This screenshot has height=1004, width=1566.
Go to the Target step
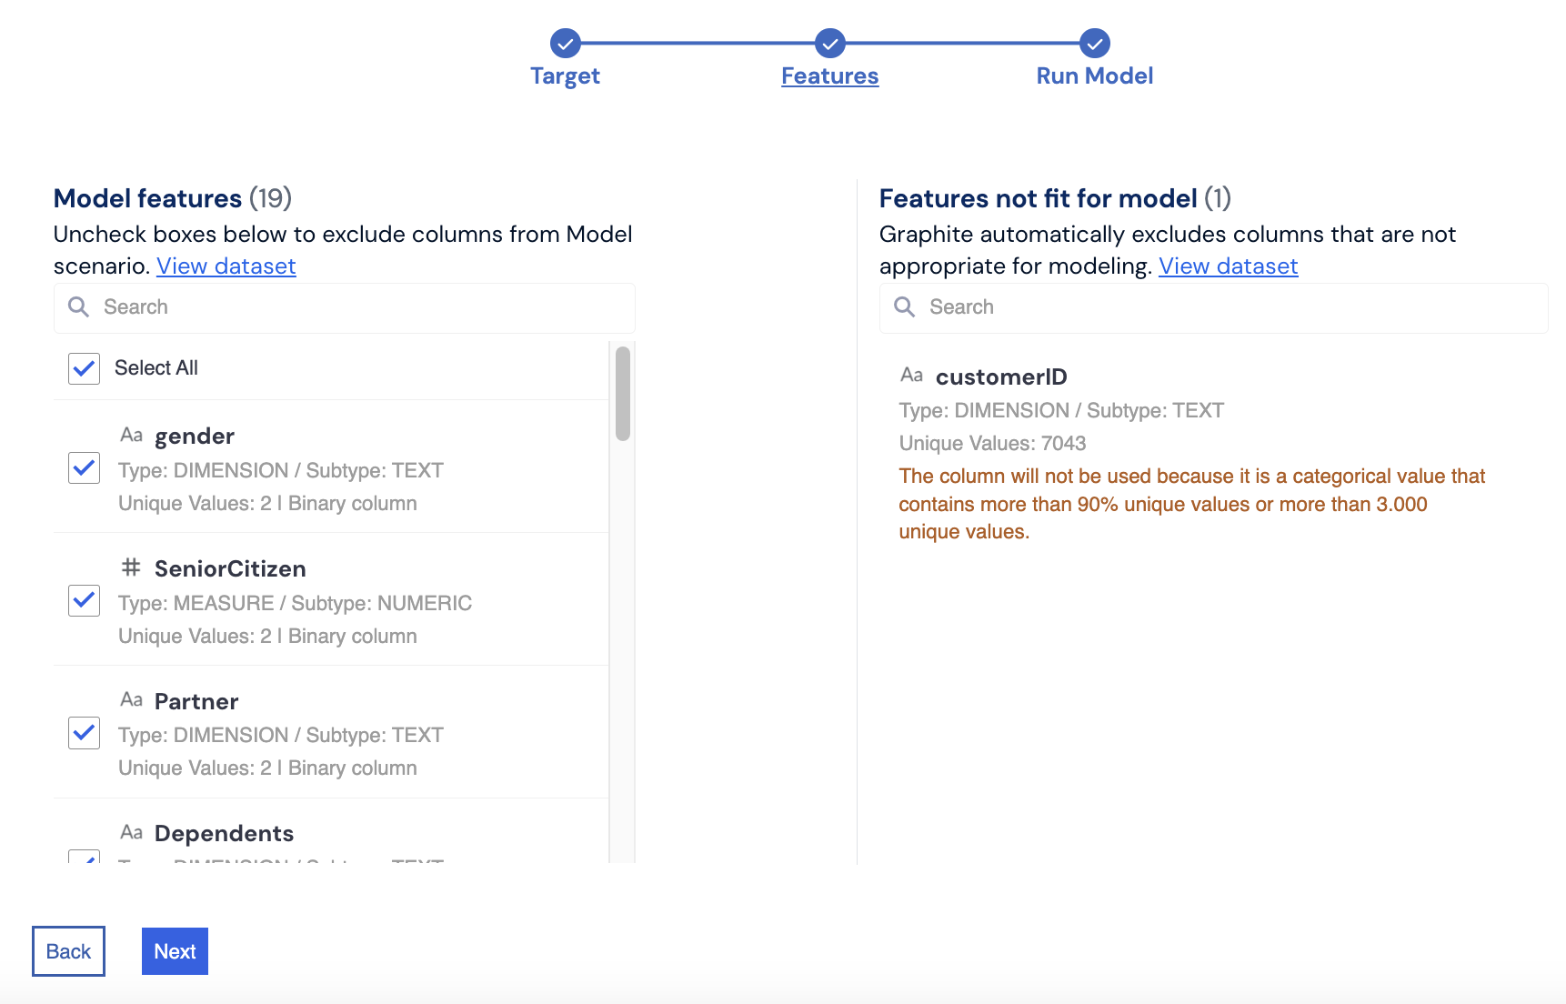565,76
